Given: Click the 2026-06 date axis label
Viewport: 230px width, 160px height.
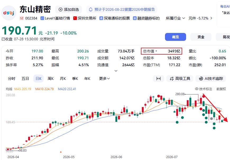Looking at the screenshot, I should (116, 157).
